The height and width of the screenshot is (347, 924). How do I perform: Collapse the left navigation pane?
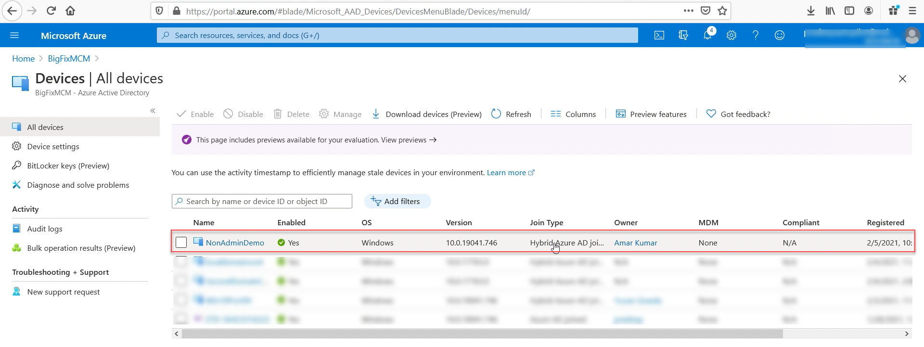tap(153, 111)
